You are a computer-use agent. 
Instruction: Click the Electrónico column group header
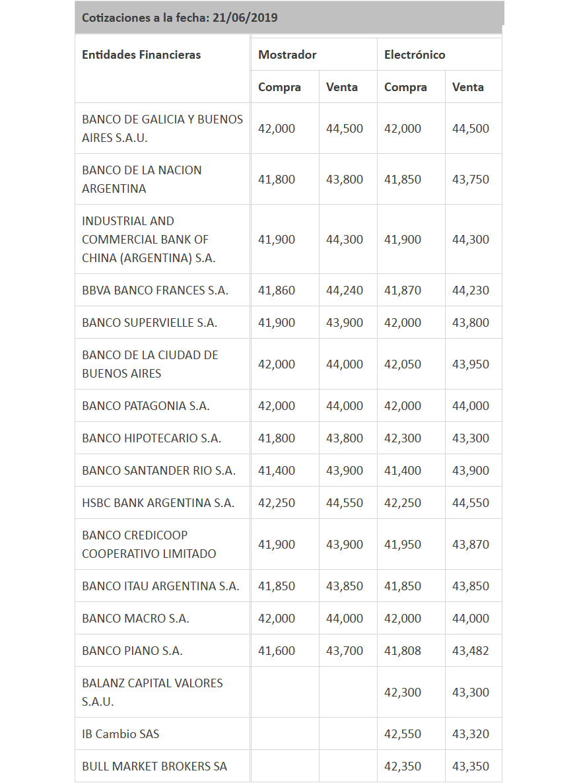tap(415, 55)
